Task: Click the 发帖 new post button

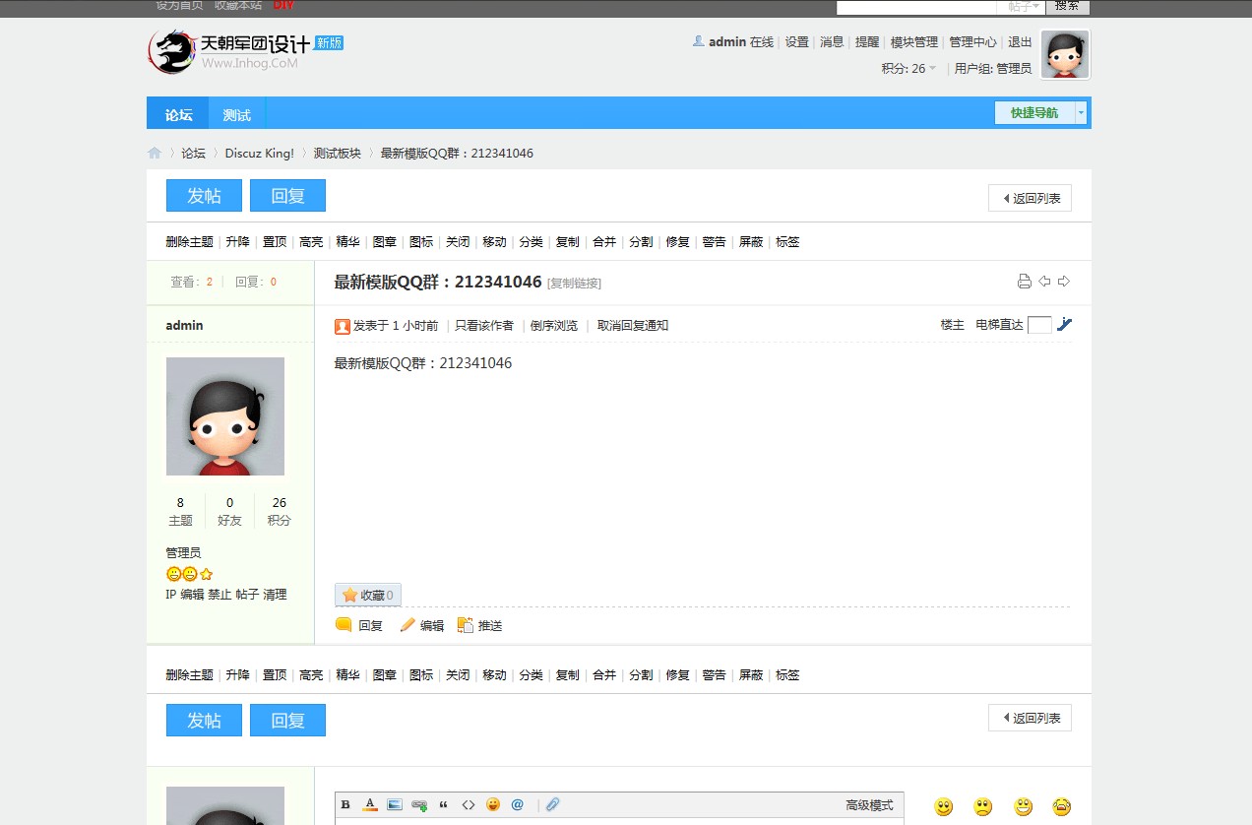Action: (x=204, y=195)
